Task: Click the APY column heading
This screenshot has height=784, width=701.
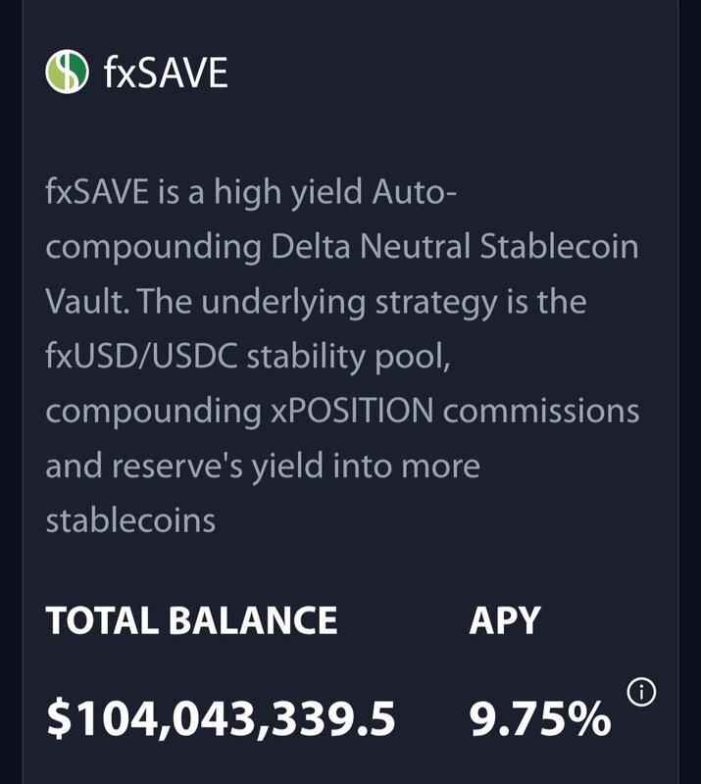Action: [504, 619]
